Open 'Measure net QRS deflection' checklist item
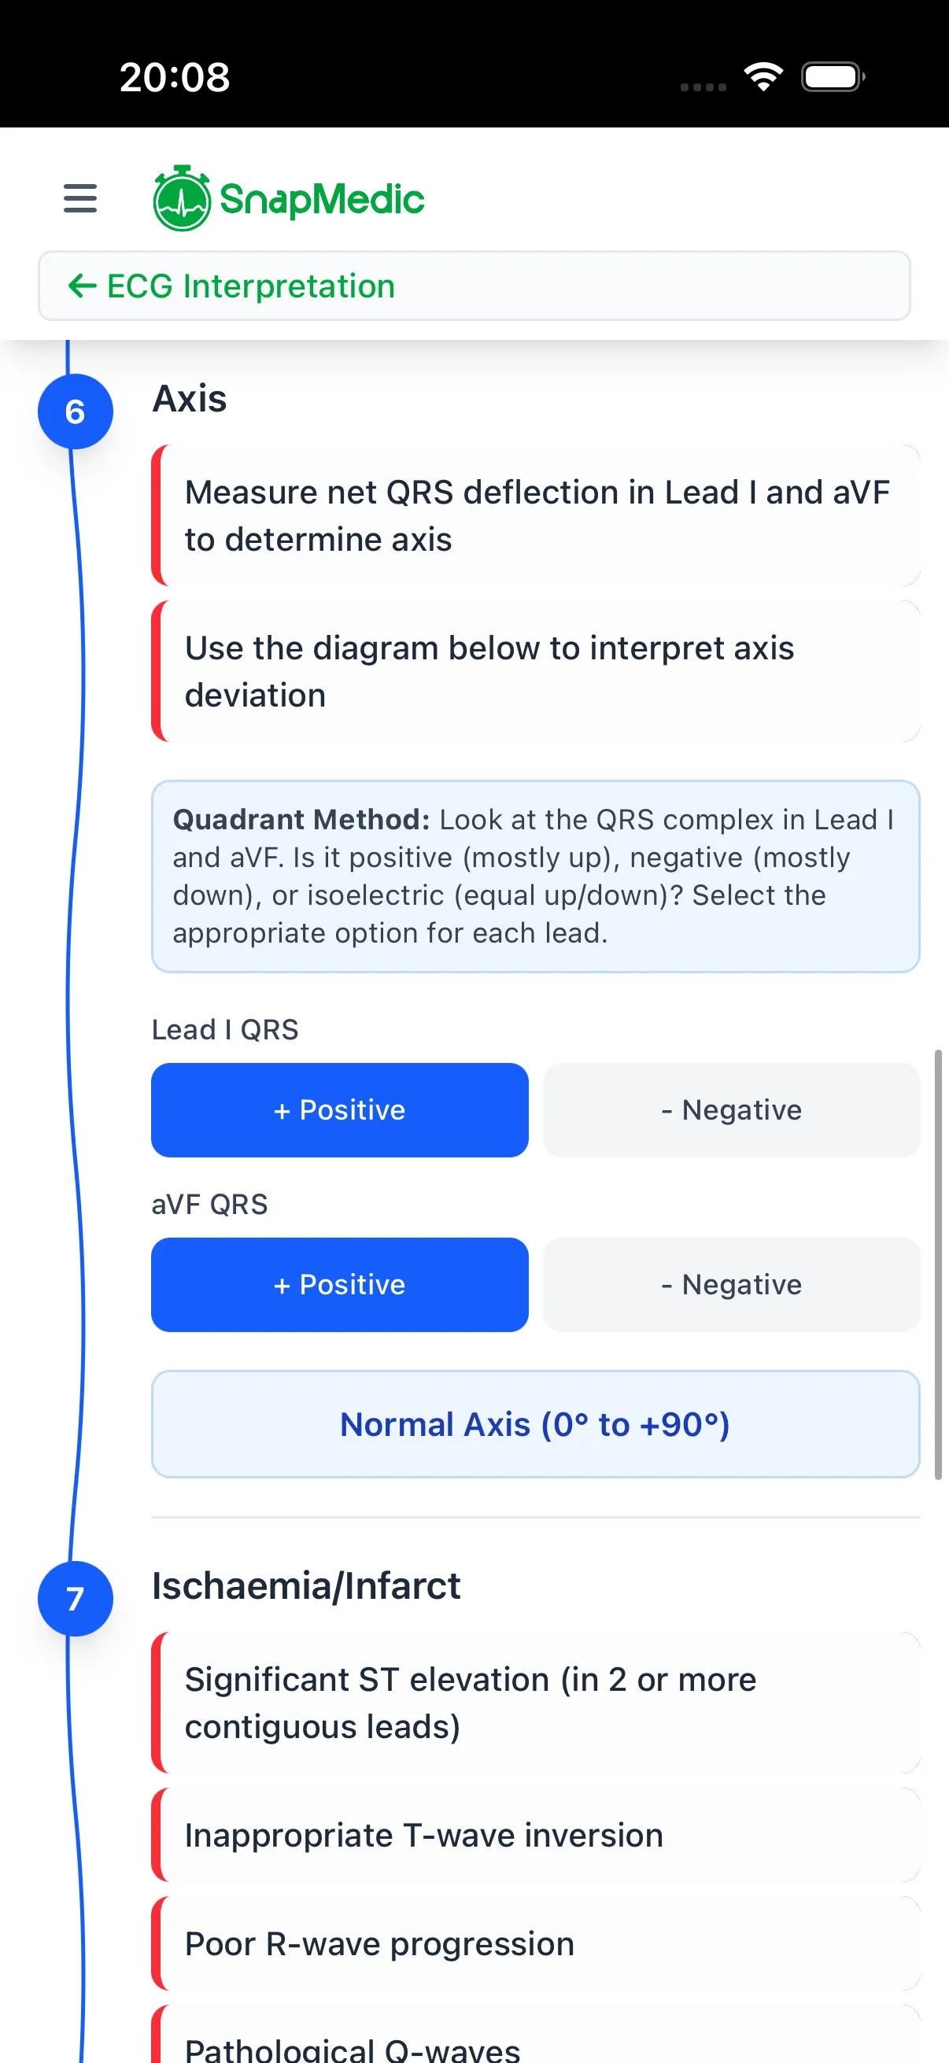 (x=537, y=516)
